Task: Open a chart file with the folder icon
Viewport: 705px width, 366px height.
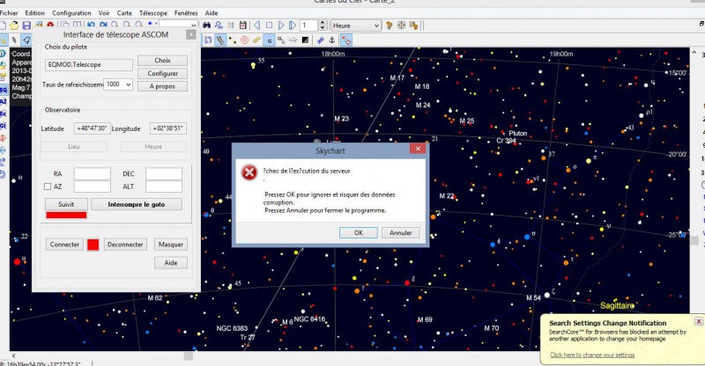Action: (x=14, y=26)
